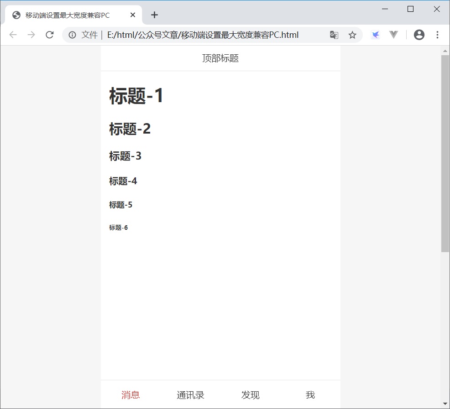The height and width of the screenshot is (409, 450).
Task: Select the 发现 navigation item
Action: click(250, 395)
